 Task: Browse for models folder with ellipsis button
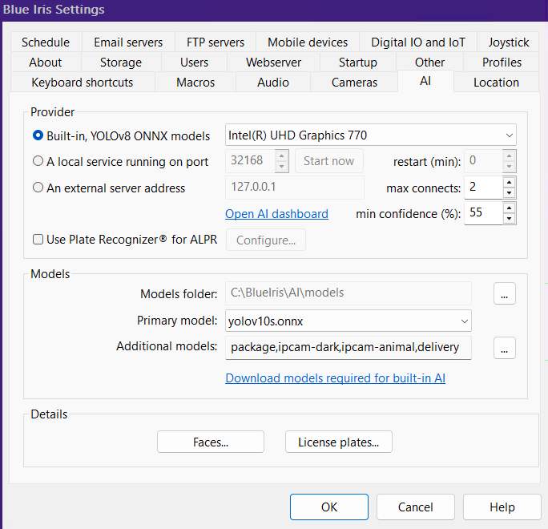(504, 293)
